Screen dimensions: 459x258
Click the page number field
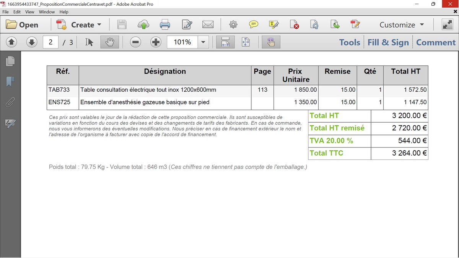pyautogui.click(x=50, y=42)
